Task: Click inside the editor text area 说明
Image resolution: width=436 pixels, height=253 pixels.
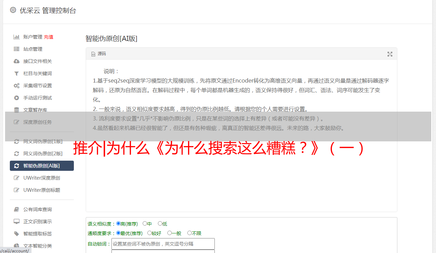Action: click(241, 135)
